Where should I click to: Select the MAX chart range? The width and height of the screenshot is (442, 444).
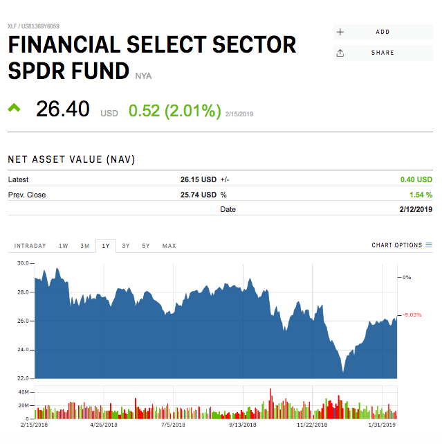pos(169,246)
